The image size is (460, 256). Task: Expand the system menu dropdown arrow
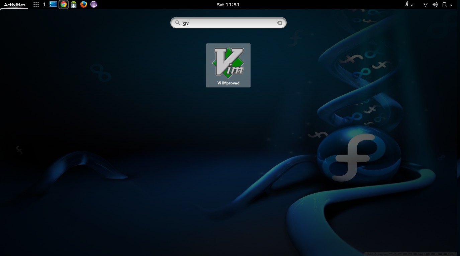click(451, 5)
